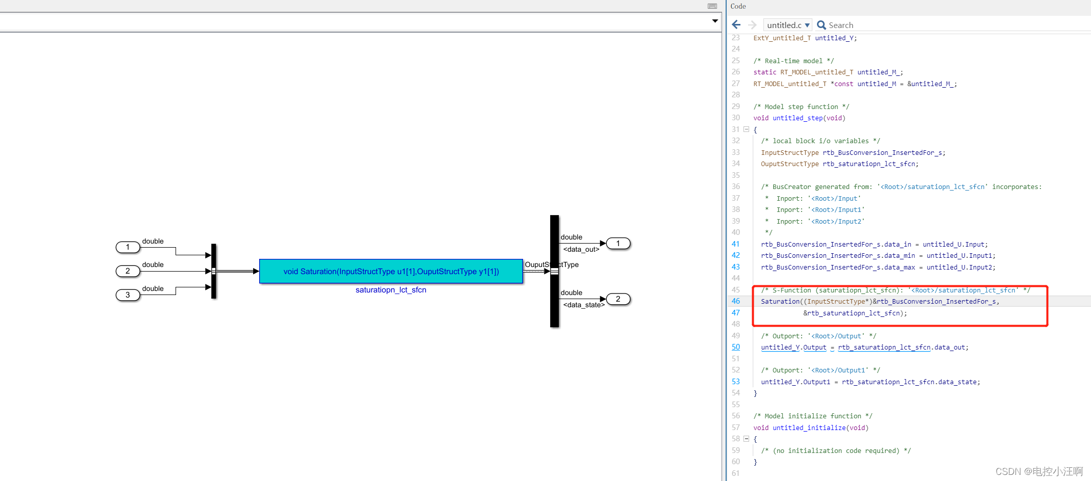
Task: Click highlighted line number 50
Action: click(735, 347)
